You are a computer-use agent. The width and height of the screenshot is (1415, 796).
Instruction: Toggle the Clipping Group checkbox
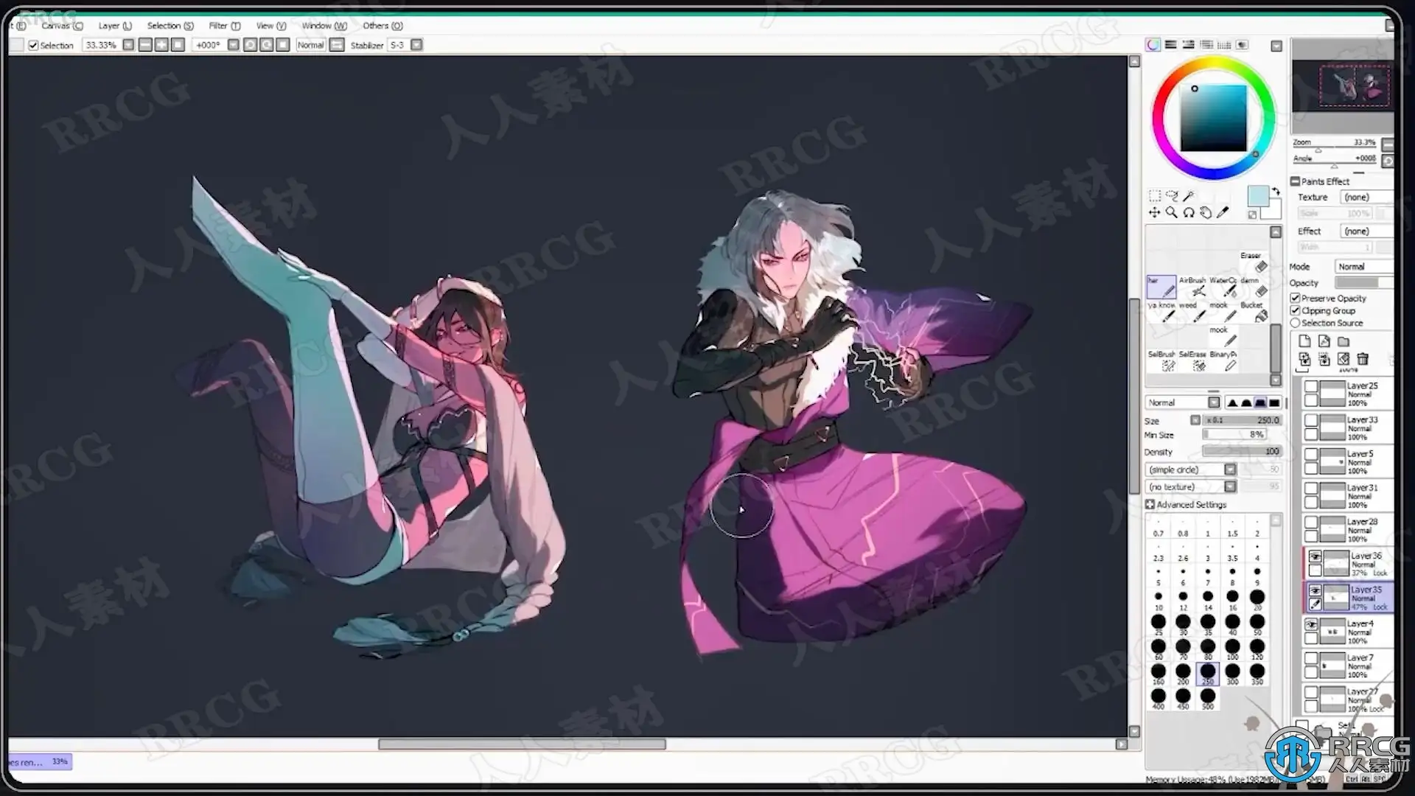(x=1295, y=311)
